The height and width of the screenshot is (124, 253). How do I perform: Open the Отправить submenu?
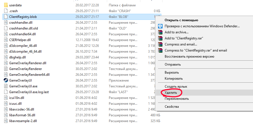point(173,64)
